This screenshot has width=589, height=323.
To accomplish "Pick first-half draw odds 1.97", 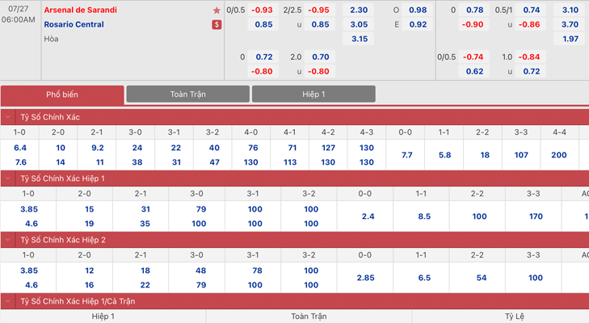I will tap(570, 39).
